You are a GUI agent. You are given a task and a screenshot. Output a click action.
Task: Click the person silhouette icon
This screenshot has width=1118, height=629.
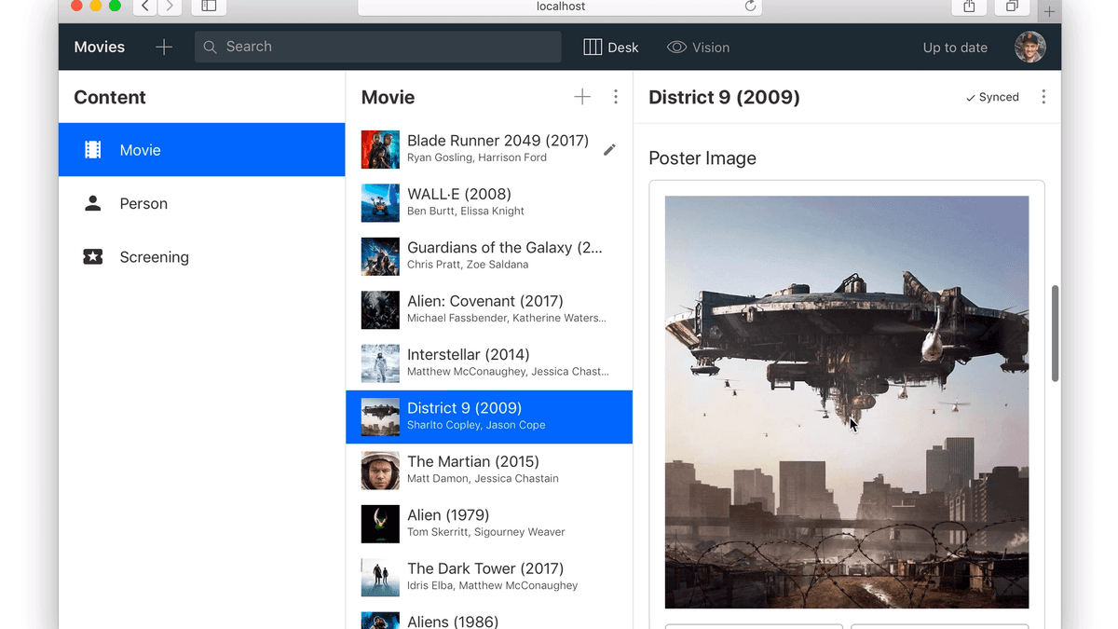pyautogui.click(x=93, y=203)
